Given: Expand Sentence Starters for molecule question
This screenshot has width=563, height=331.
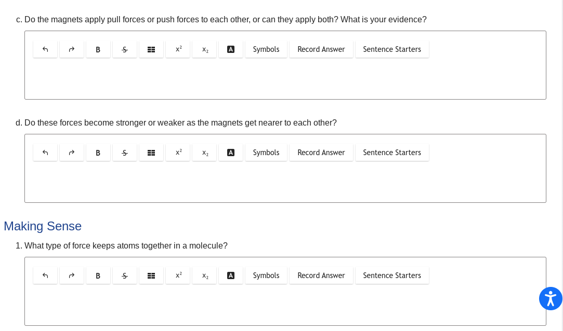Looking at the screenshot, I should click(x=392, y=275).
